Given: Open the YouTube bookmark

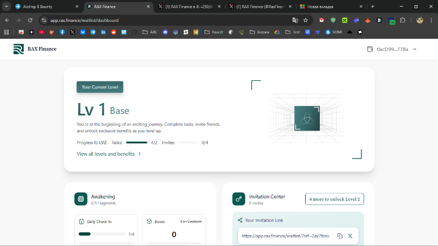Looking at the screenshot, I should (42, 32).
